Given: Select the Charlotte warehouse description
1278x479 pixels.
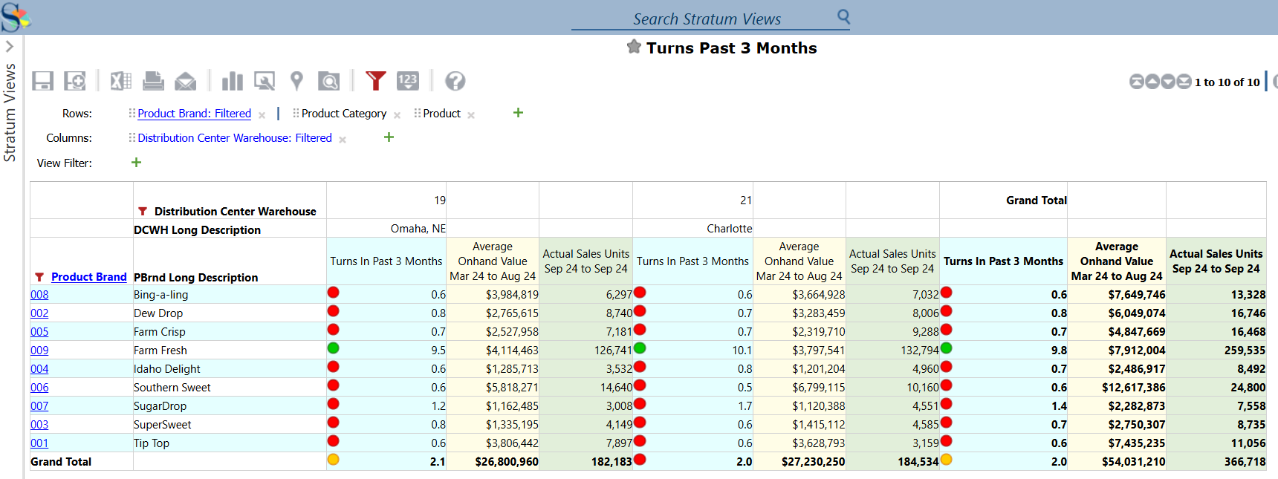Looking at the screenshot, I should click(x=730, y=229).
